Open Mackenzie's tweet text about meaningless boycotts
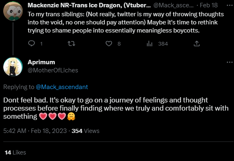234x161 pixels. point(126,22)
